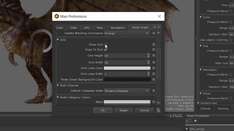Image resolution: width=234 pixels, height=131 pixels.
Task: Toggle Pressure Blend under Value section
Action: pyautogui.click(x=231, y=98)
